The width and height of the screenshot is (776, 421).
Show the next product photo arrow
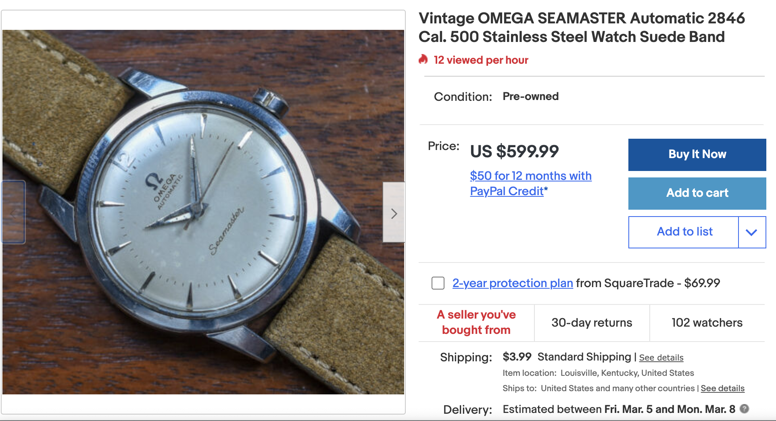pyautogui.click(x=394, y=213)
